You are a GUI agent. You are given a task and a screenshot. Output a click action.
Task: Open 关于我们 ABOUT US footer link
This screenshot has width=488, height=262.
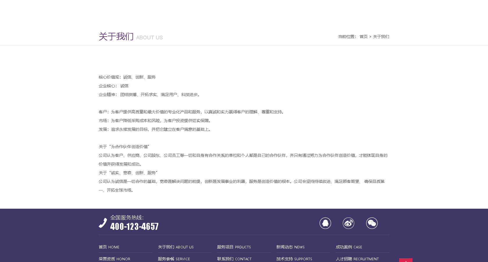[x=176, y=247]
